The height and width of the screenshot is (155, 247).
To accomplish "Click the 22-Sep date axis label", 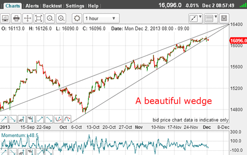I will [44, 127].
